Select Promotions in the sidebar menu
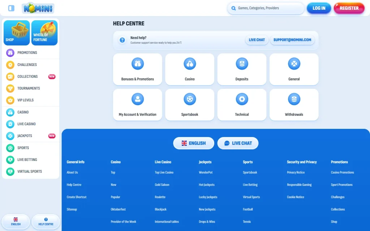The width and height of the screenshot is (370, 231). [x=31, y=53]
